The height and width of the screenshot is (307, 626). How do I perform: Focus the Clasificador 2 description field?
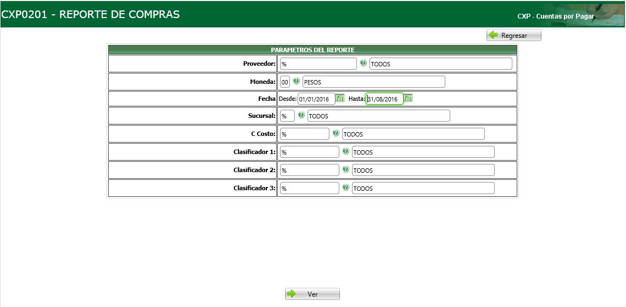(x=423, y=170)
